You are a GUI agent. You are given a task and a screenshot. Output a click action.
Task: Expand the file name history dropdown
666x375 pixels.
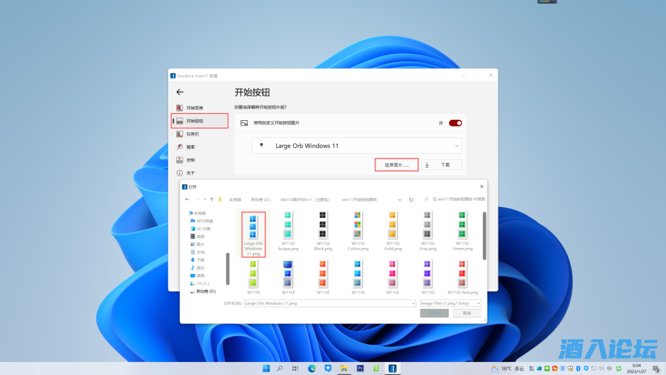click(413, 303)
